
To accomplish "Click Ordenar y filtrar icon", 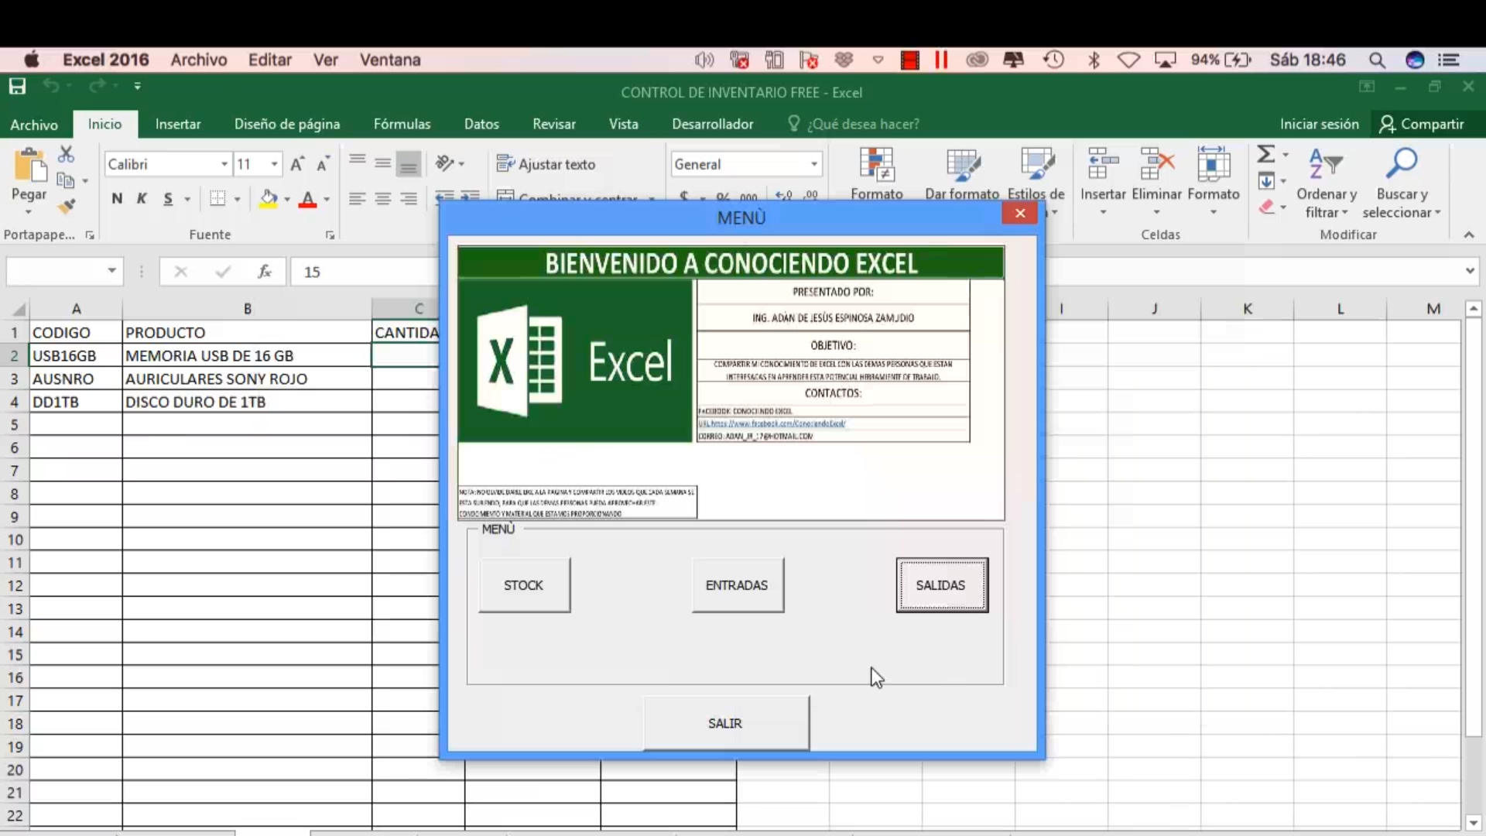I will click(1325, 163).
